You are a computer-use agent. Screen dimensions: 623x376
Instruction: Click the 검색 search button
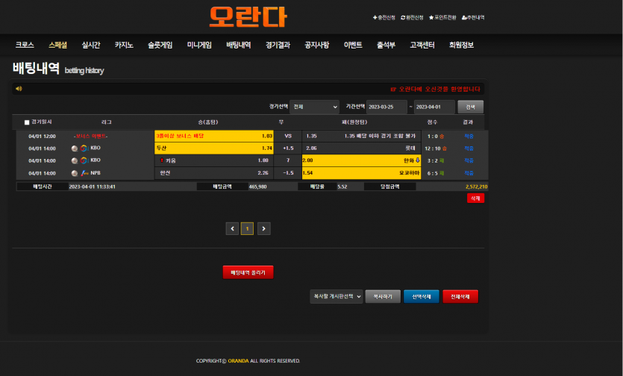tap(470, 107)
